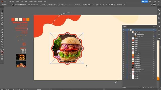Click Vertical Align Bottom icon
Image resolution: width=161 pixels, height=90 pixels.
click(115, 5)
